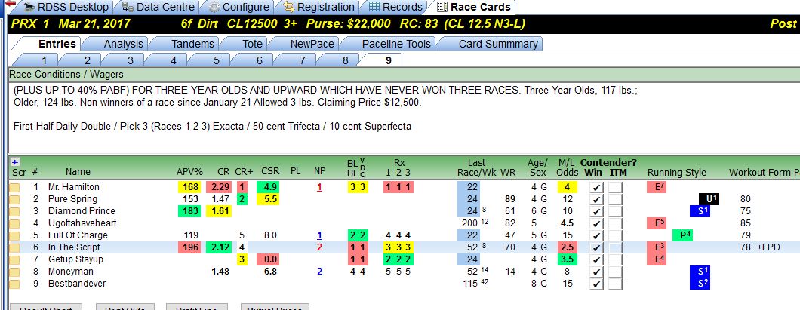
Task: Toggle scratch box for Pure Spring
Action: point(15,199)
